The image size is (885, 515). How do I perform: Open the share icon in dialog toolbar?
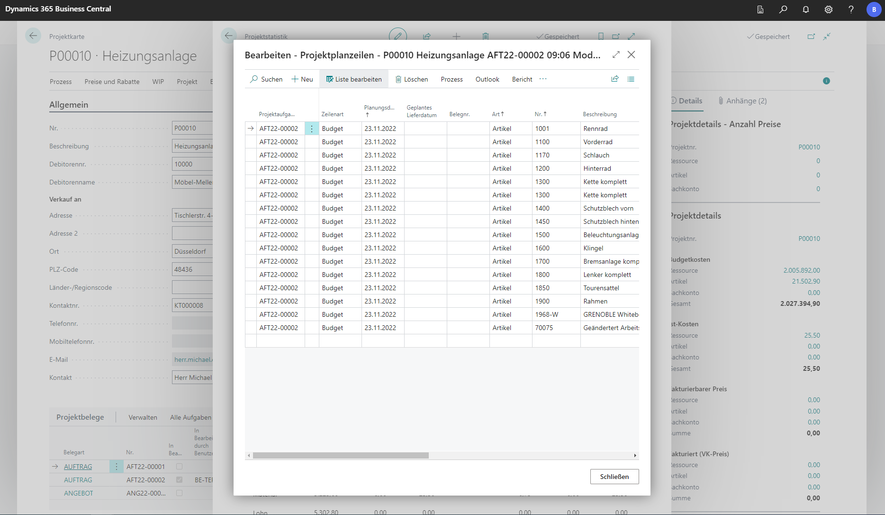[614, 79]
